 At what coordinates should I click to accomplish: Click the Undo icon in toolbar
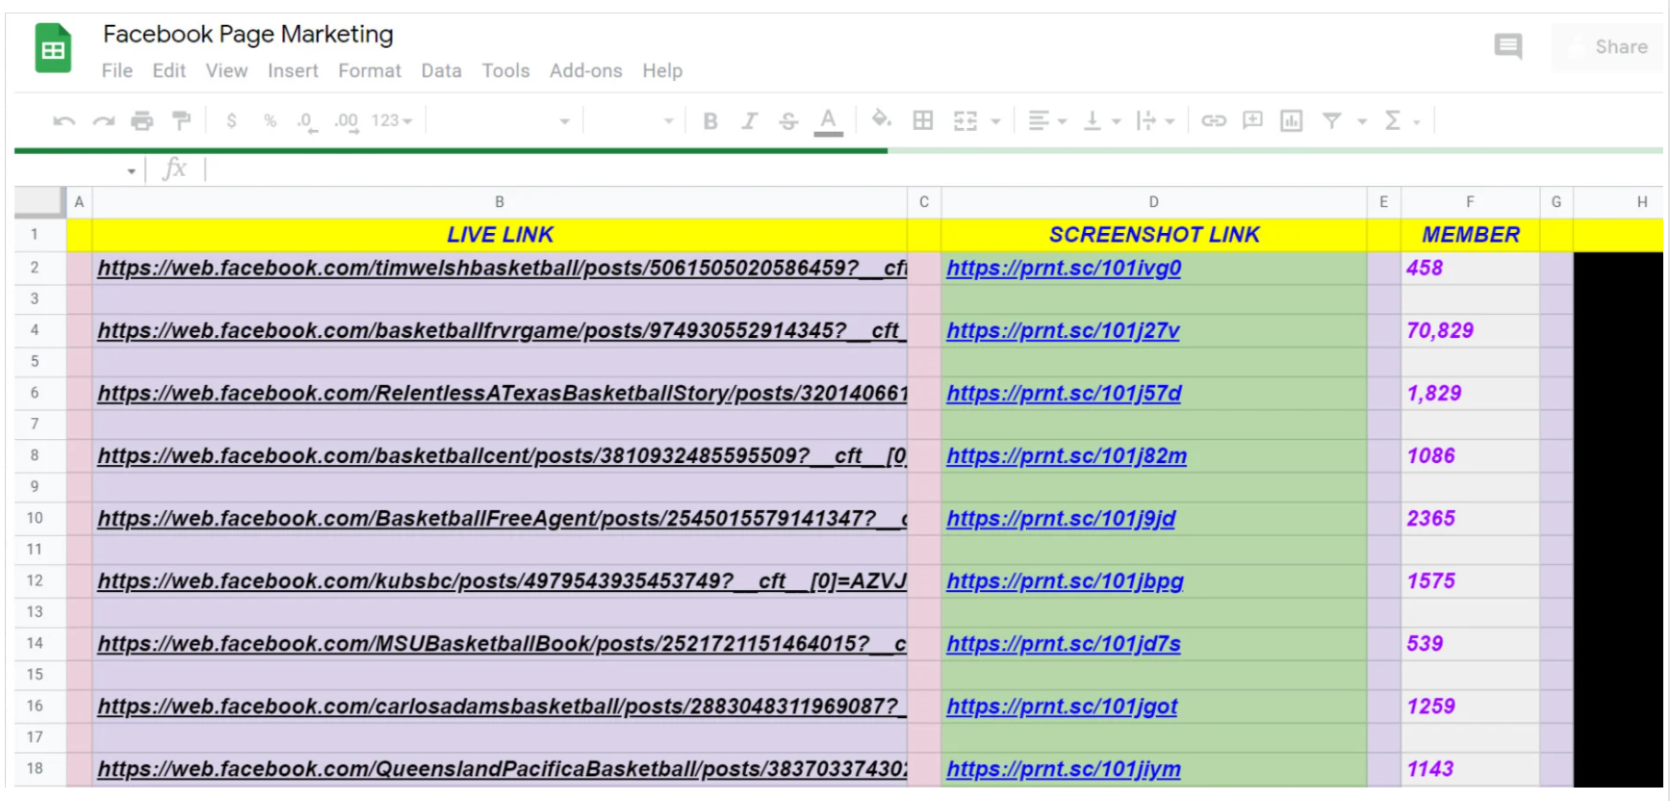(64, 121)
